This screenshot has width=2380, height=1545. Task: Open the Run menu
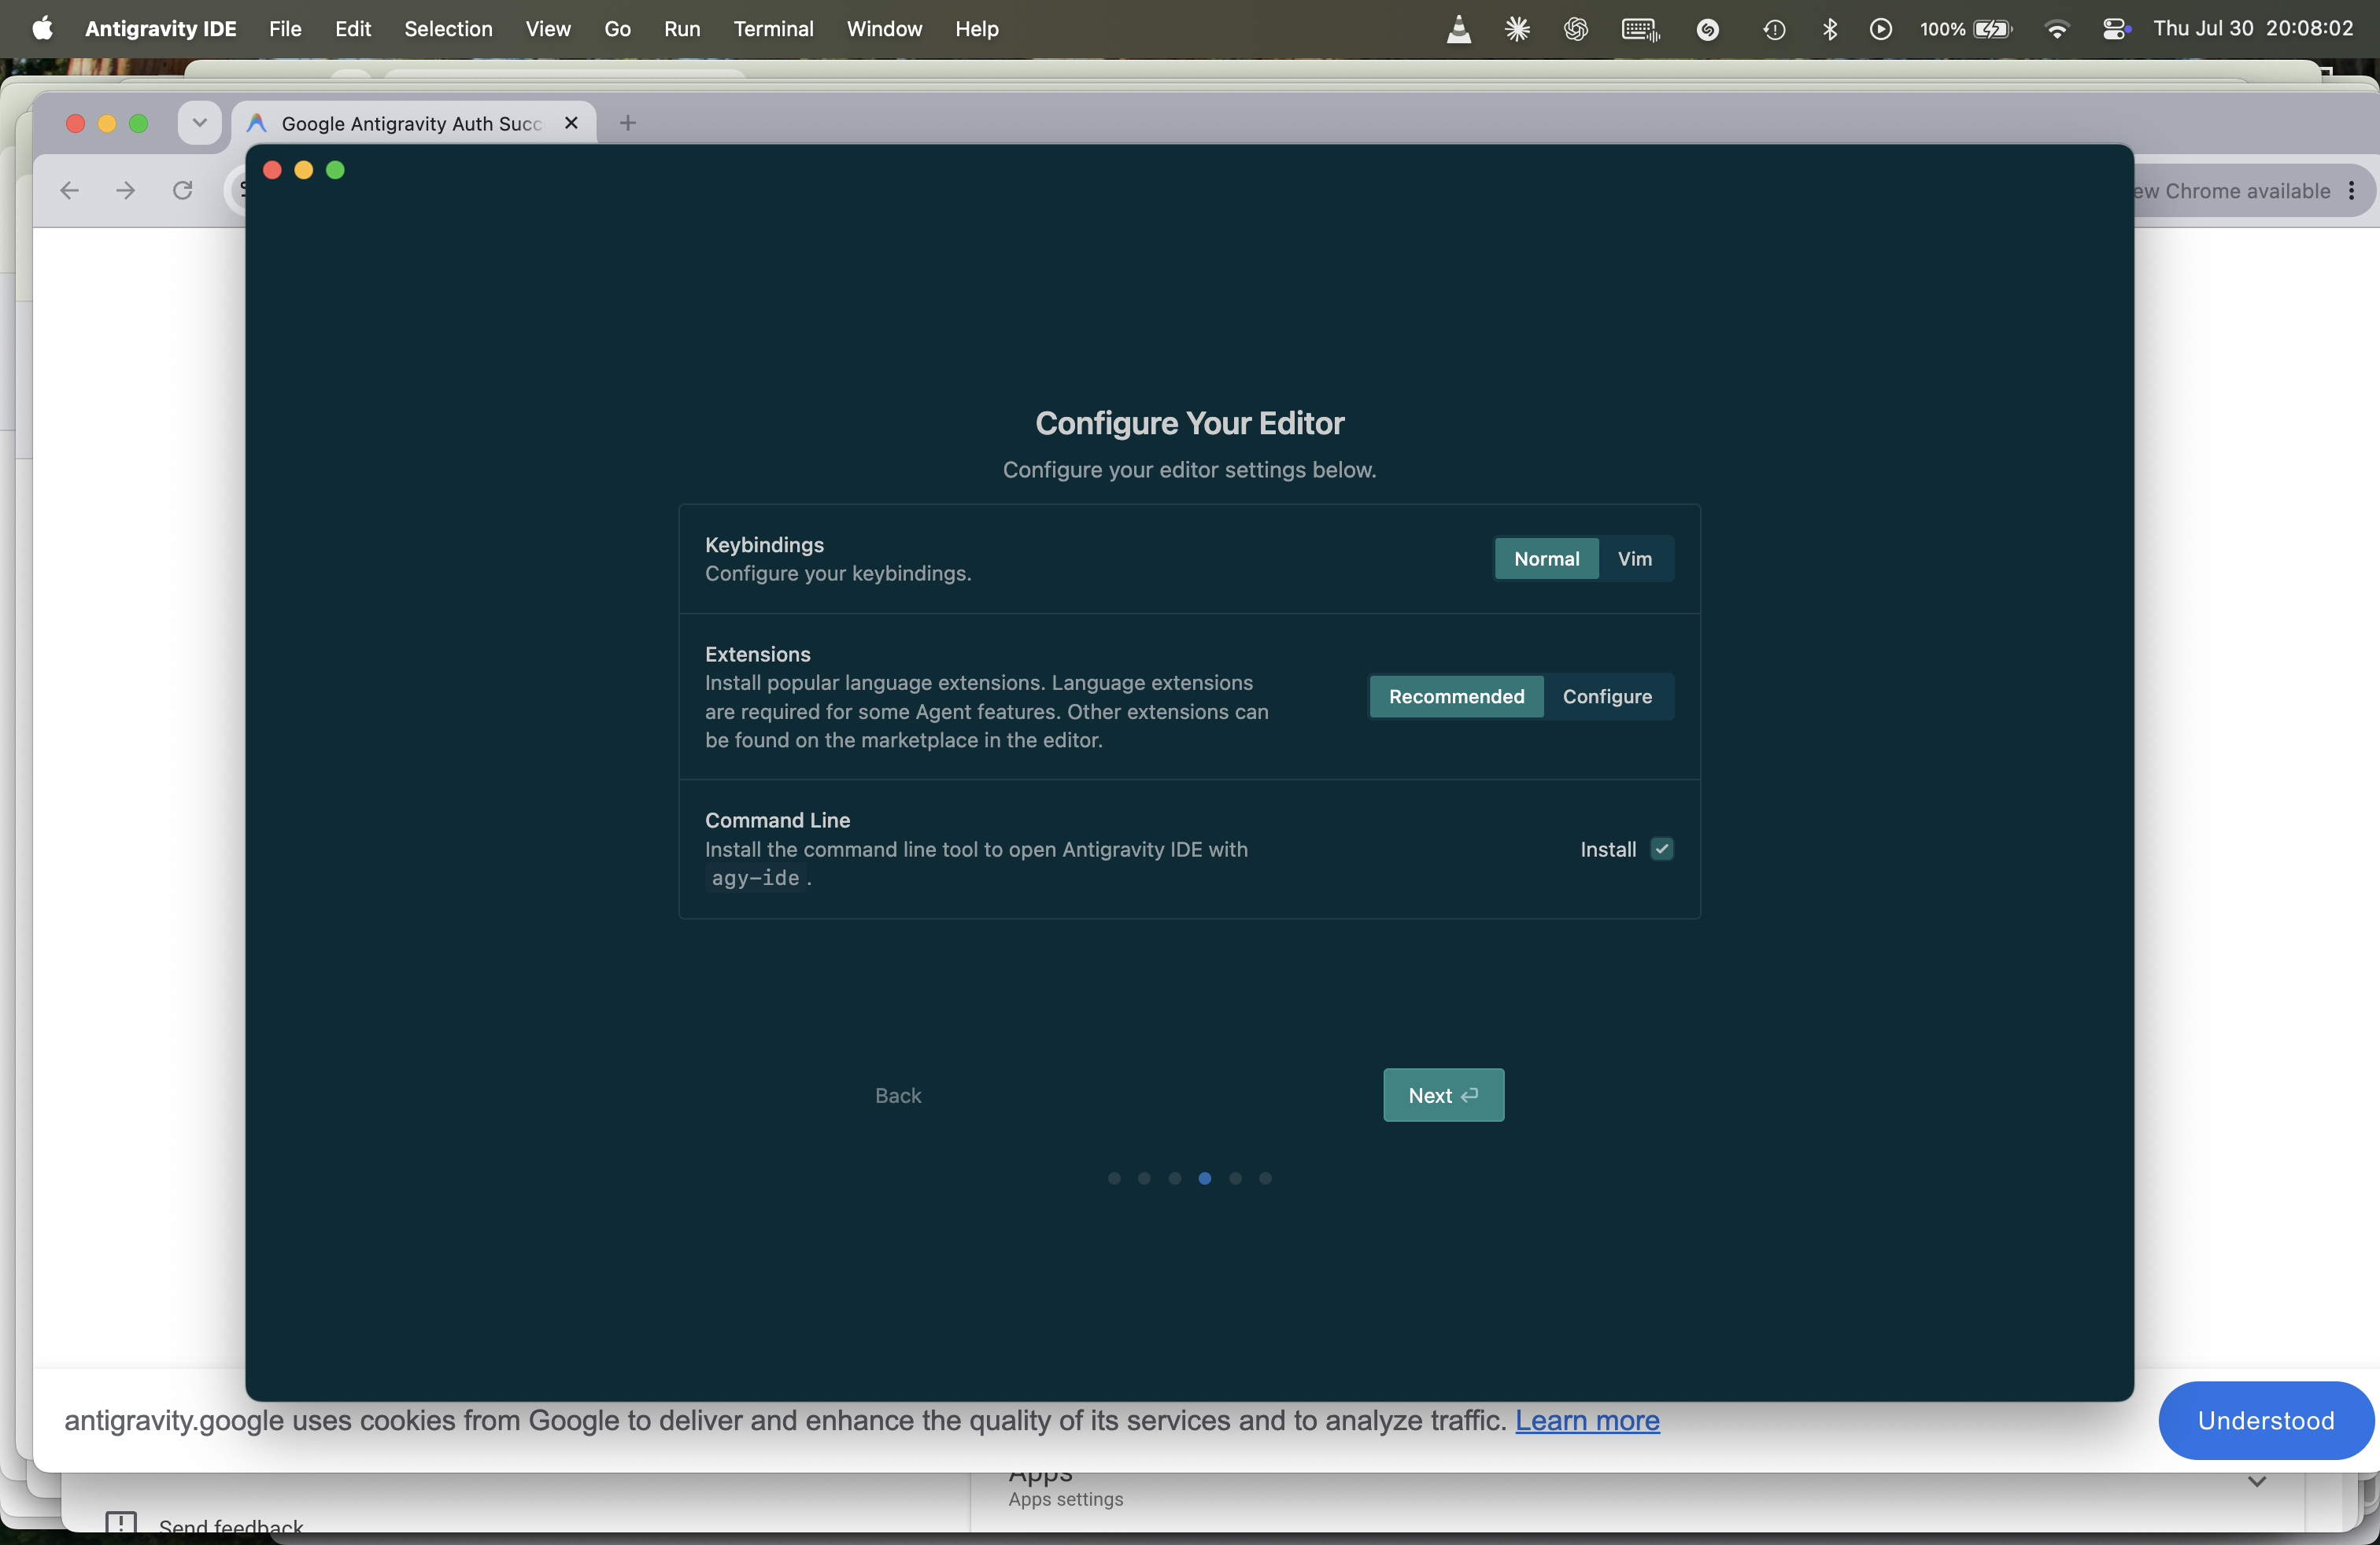coord(682,29)
